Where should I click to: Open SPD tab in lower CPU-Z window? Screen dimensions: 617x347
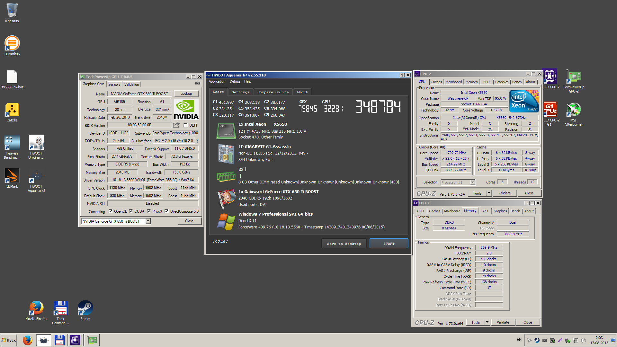pyautogui.click(x=485, y=211)
